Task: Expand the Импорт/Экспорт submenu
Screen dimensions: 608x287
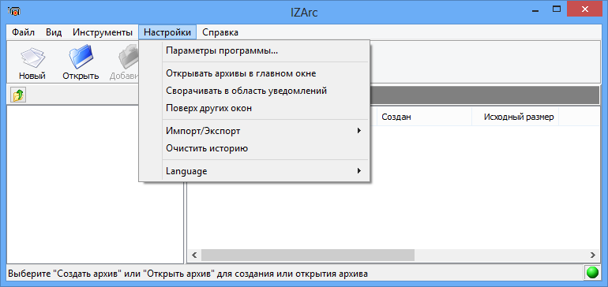Action: pyautogui.click(x=253, y=131)
